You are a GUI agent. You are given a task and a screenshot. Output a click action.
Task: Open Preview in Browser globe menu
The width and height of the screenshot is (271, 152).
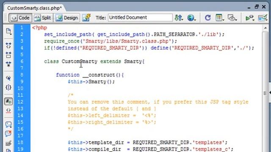[x=191, y=18]
